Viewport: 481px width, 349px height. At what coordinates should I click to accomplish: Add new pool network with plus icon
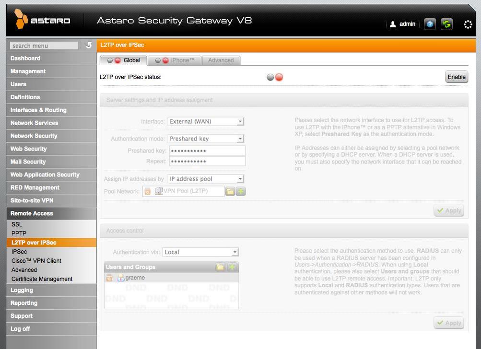coord(241,191)
